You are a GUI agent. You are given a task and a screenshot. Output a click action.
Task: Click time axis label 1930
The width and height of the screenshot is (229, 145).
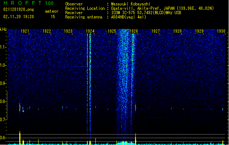(221, 31)
